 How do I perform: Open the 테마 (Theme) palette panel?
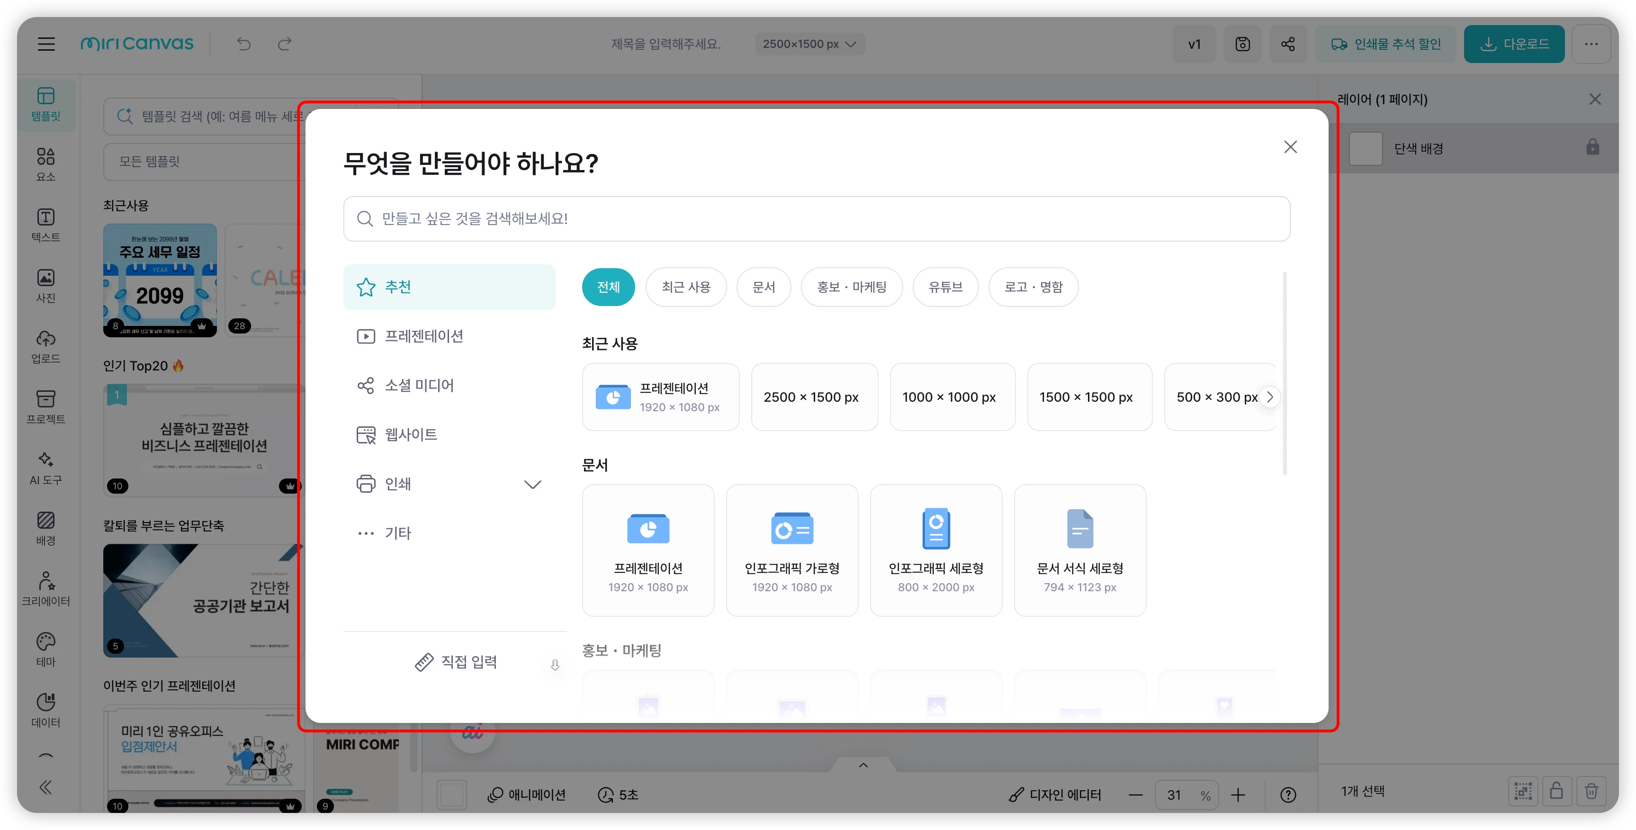tap(46, 649)
